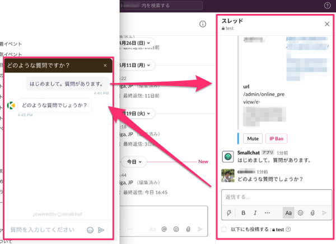Image resolution: width=336 pixels, height=244 pixels.
Task: Toggle bold formatting in thread reply
Action: [x=243, y=213]
